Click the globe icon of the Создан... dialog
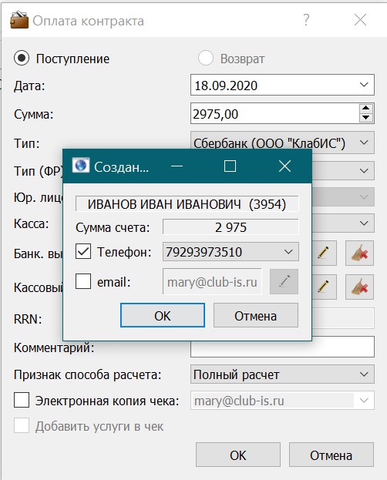This screenshot has height=480, width=387. click(81, 166)
